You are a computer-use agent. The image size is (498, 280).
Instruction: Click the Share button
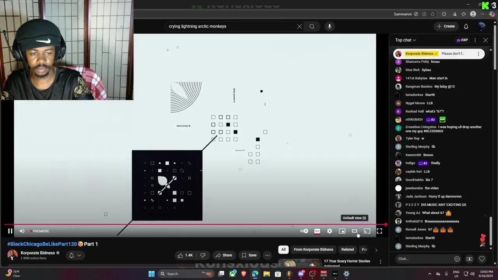click(x=224, y=255)
